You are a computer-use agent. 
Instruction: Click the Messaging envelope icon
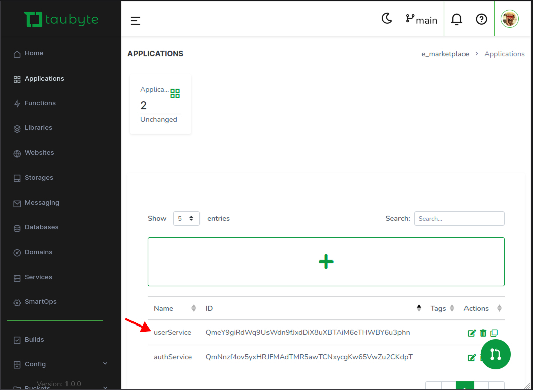tap(17, 204)
